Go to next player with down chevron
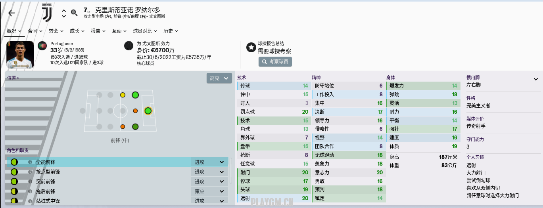This screenshot has width=543, height=208. point(64,16)
